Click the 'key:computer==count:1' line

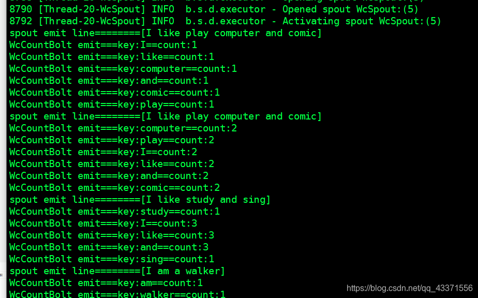click(x=123, y=69)
